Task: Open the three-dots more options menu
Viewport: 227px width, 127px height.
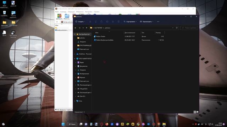Action: 158,22
